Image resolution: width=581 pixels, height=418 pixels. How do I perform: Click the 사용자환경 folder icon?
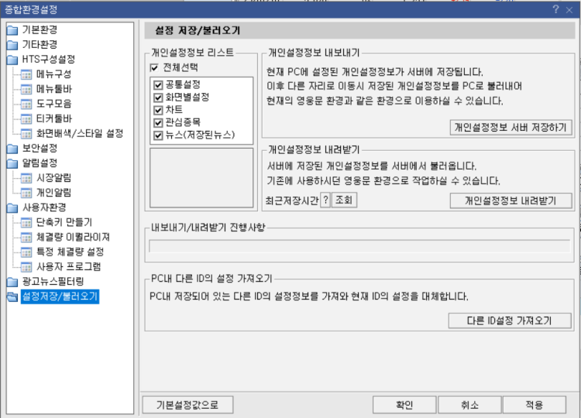[12, 207]
